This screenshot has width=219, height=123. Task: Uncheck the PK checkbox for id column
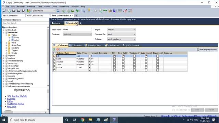pyautogui.click(x=114, y=56)
